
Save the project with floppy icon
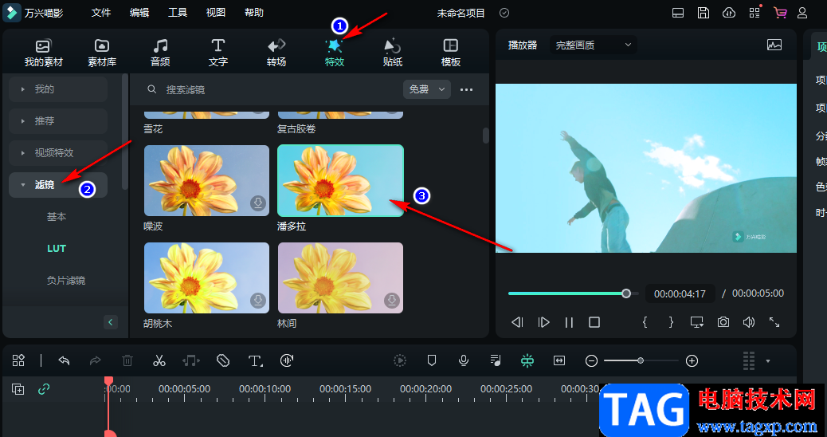click(703, 14)
